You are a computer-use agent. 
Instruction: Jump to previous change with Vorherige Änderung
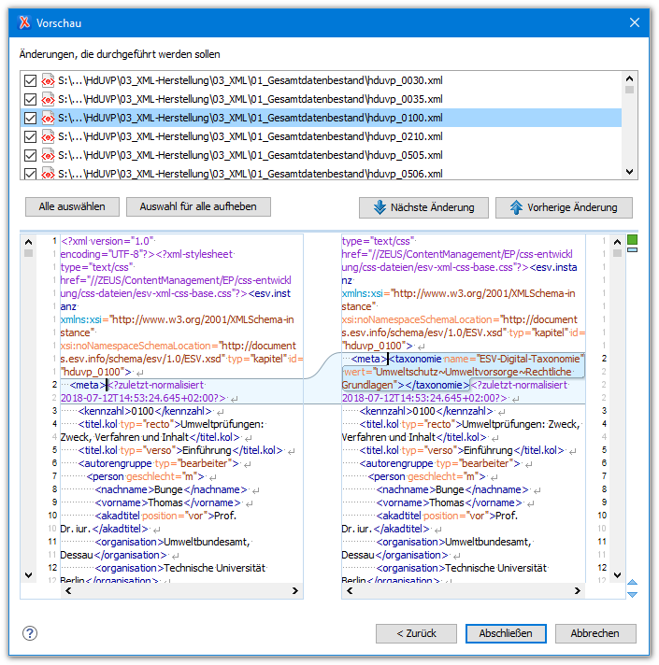(563, 207)
